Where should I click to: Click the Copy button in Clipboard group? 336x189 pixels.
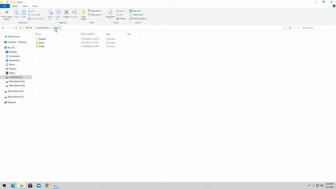16,14
